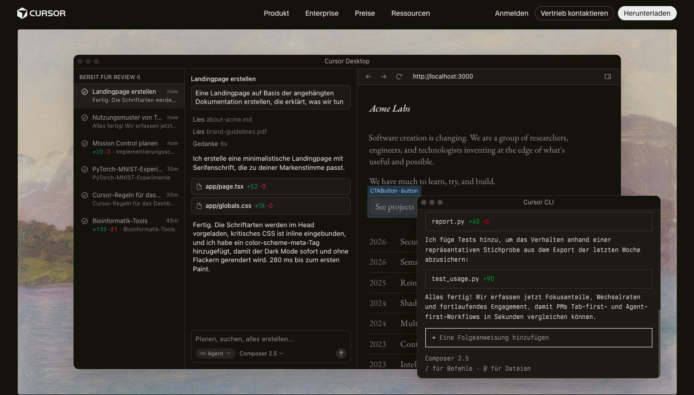Select the PyTorch-MNIST-Experi... task
The height and width of the screenshot is (395, 694).
point(129,173)
